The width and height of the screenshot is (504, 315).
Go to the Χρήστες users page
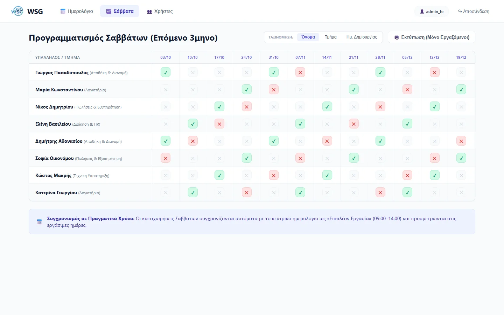coord(160,11)
